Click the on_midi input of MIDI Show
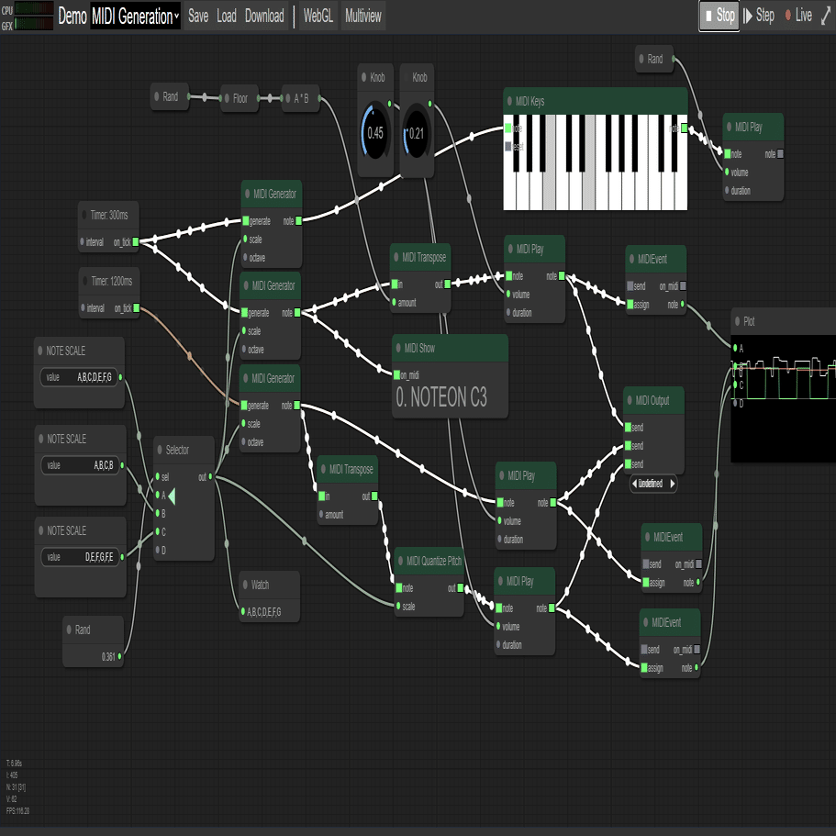The width and height of the screenshot is (836, 836). [x=396, y=375]
